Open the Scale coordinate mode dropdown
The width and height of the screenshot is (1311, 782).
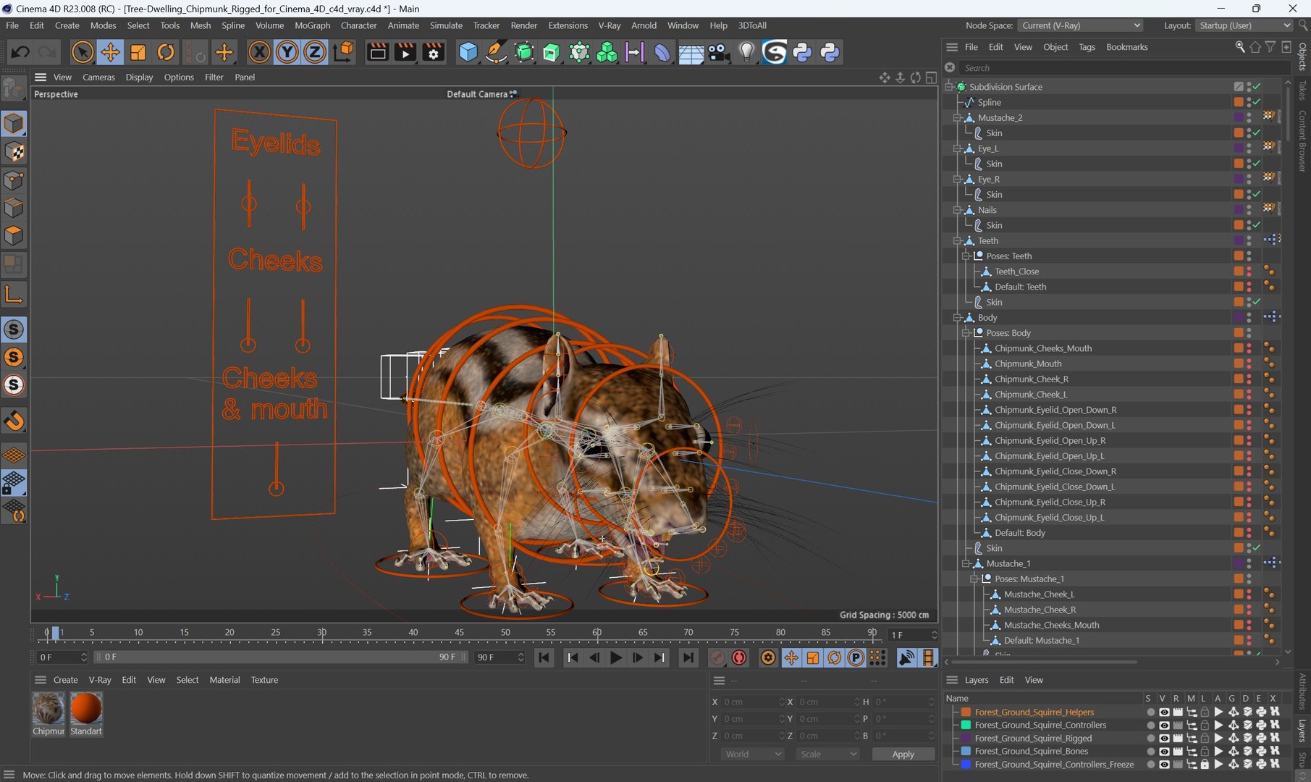(x=828, y=754)
